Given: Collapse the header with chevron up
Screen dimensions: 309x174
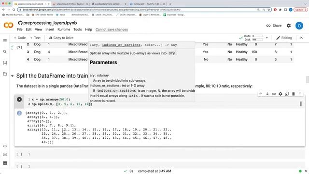Looking at the screenshot, I should coord(301,38).
